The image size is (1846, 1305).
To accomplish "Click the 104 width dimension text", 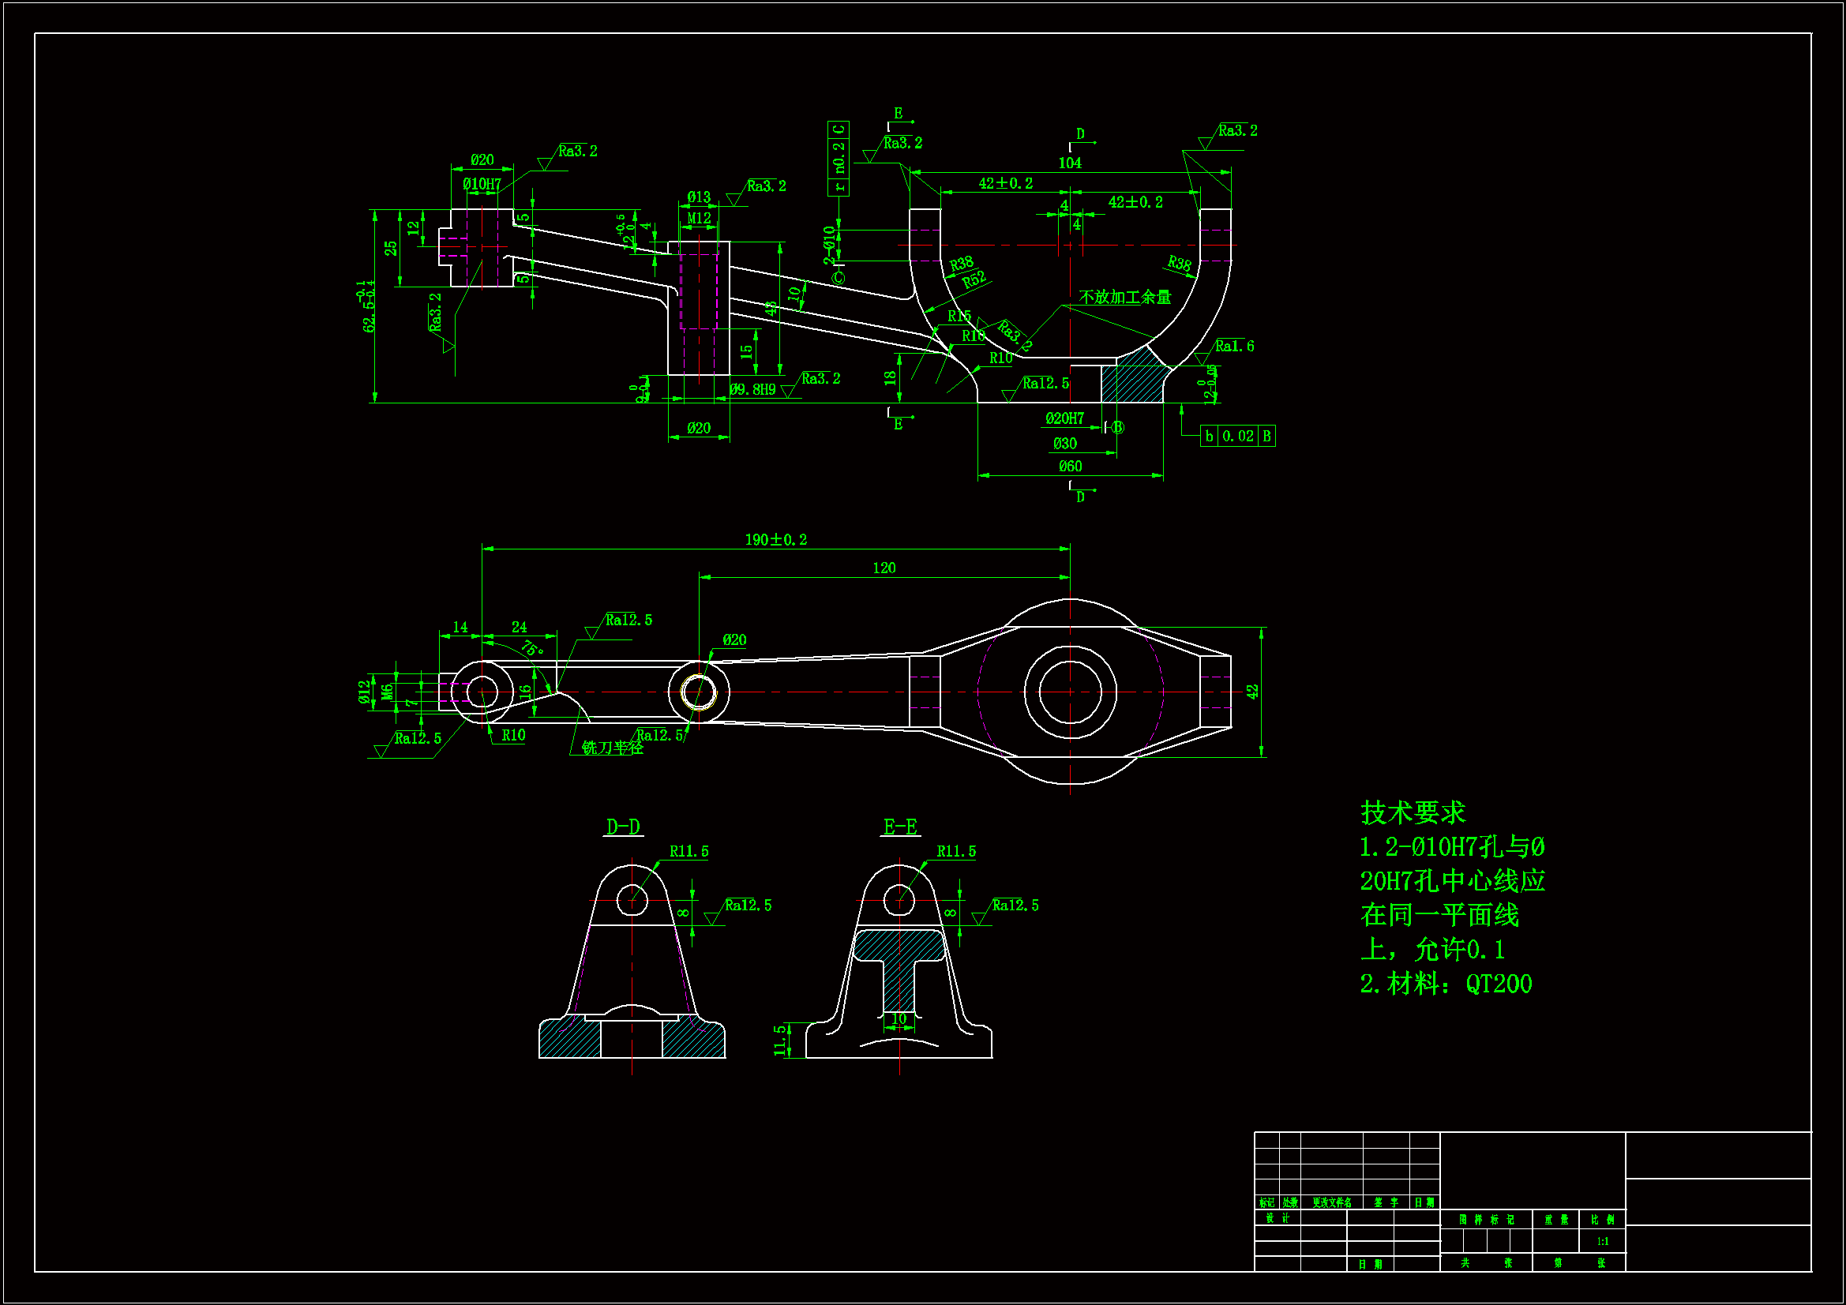I will click(1069, 163).
